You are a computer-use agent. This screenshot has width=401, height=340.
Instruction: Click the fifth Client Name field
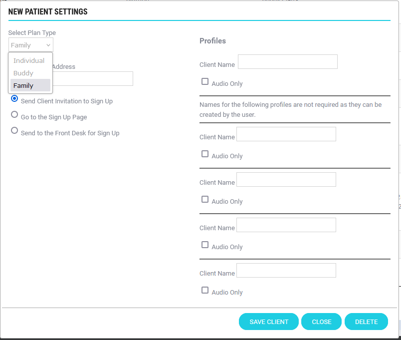click(286, 271)
